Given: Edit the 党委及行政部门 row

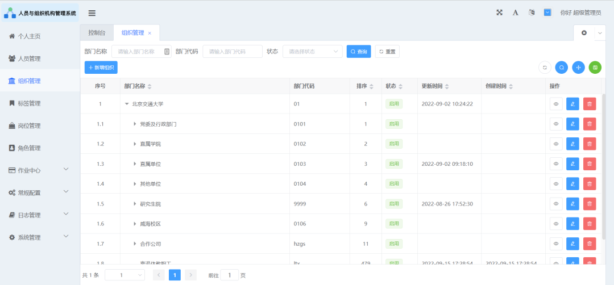Looking at the screenshot, I should coord(572,124).
